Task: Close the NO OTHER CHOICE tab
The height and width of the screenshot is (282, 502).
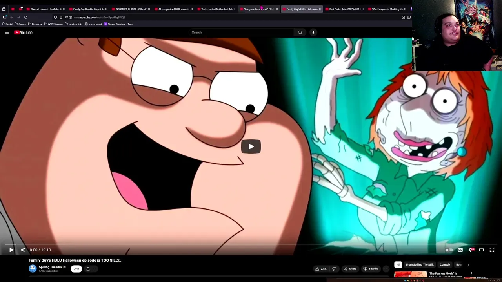Action: (x=149, y=9)
